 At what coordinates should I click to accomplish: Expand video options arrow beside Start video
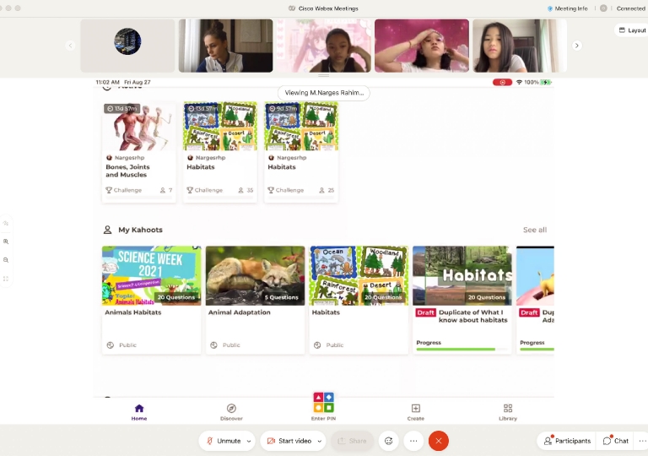tap(320, 441)
